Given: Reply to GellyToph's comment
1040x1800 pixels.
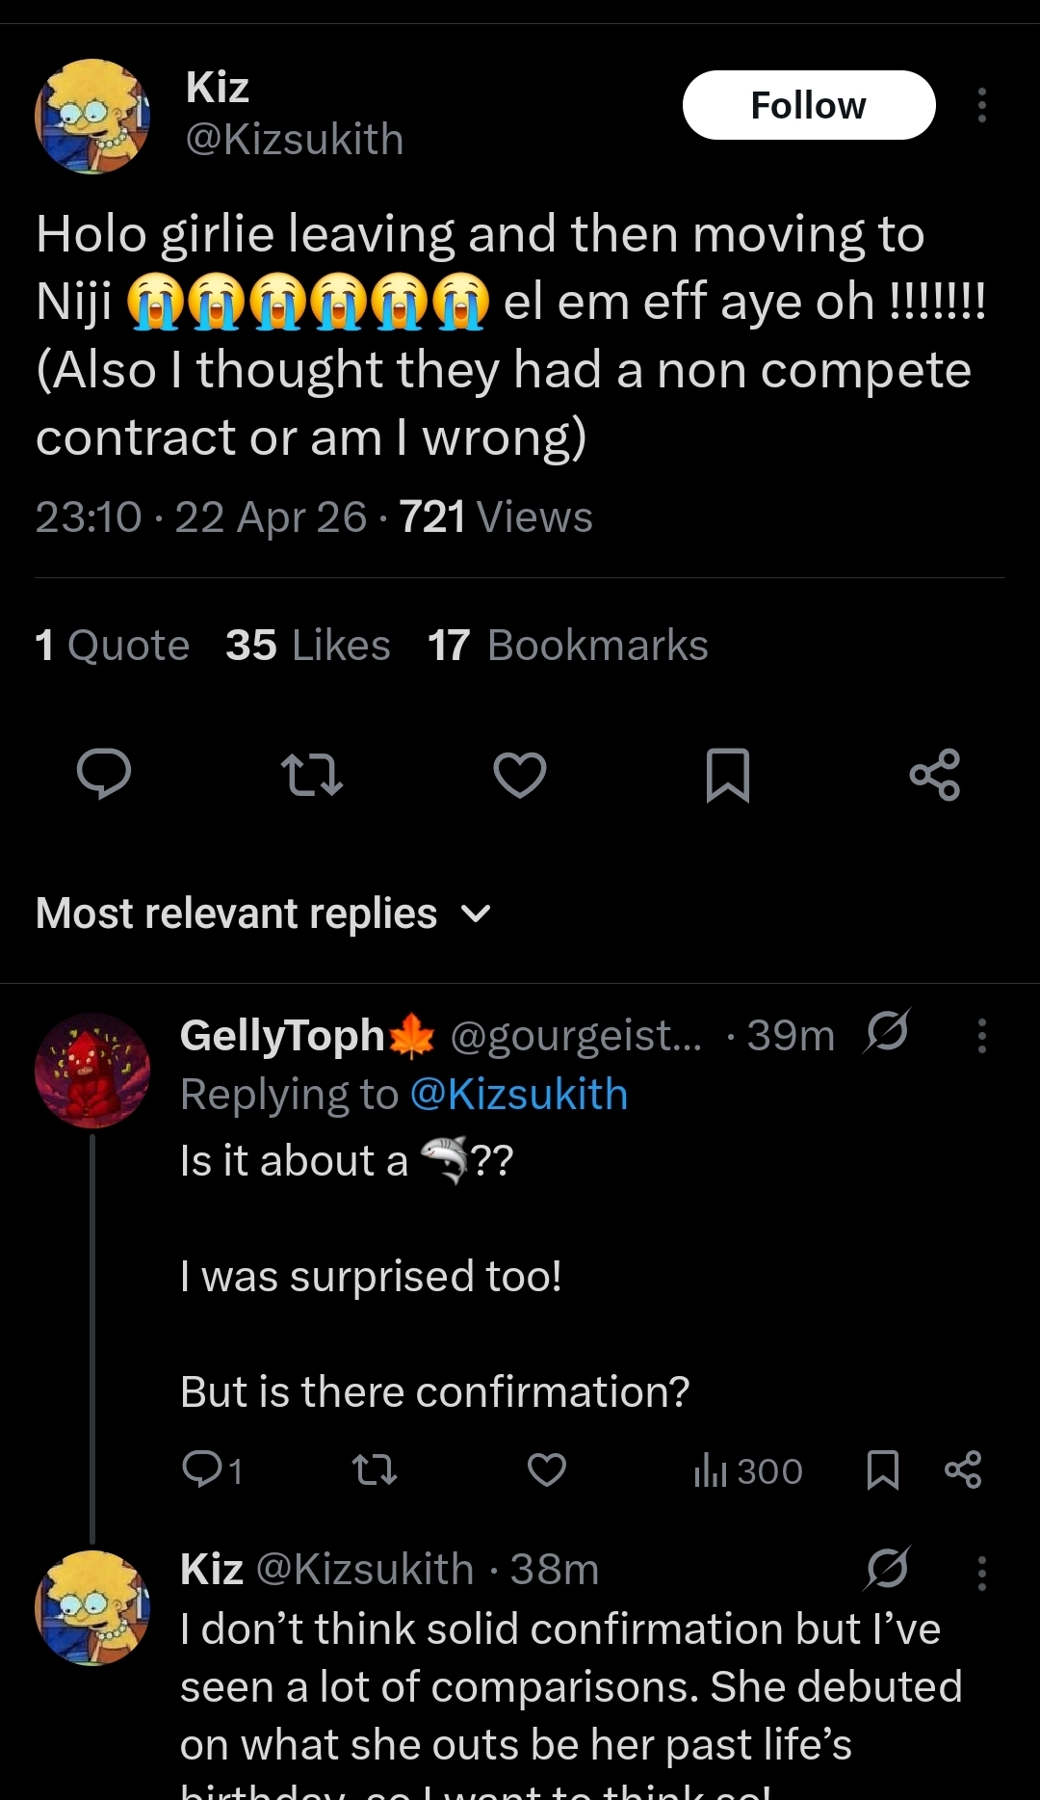Looking at the screenshot, I should click(212, 1470).
